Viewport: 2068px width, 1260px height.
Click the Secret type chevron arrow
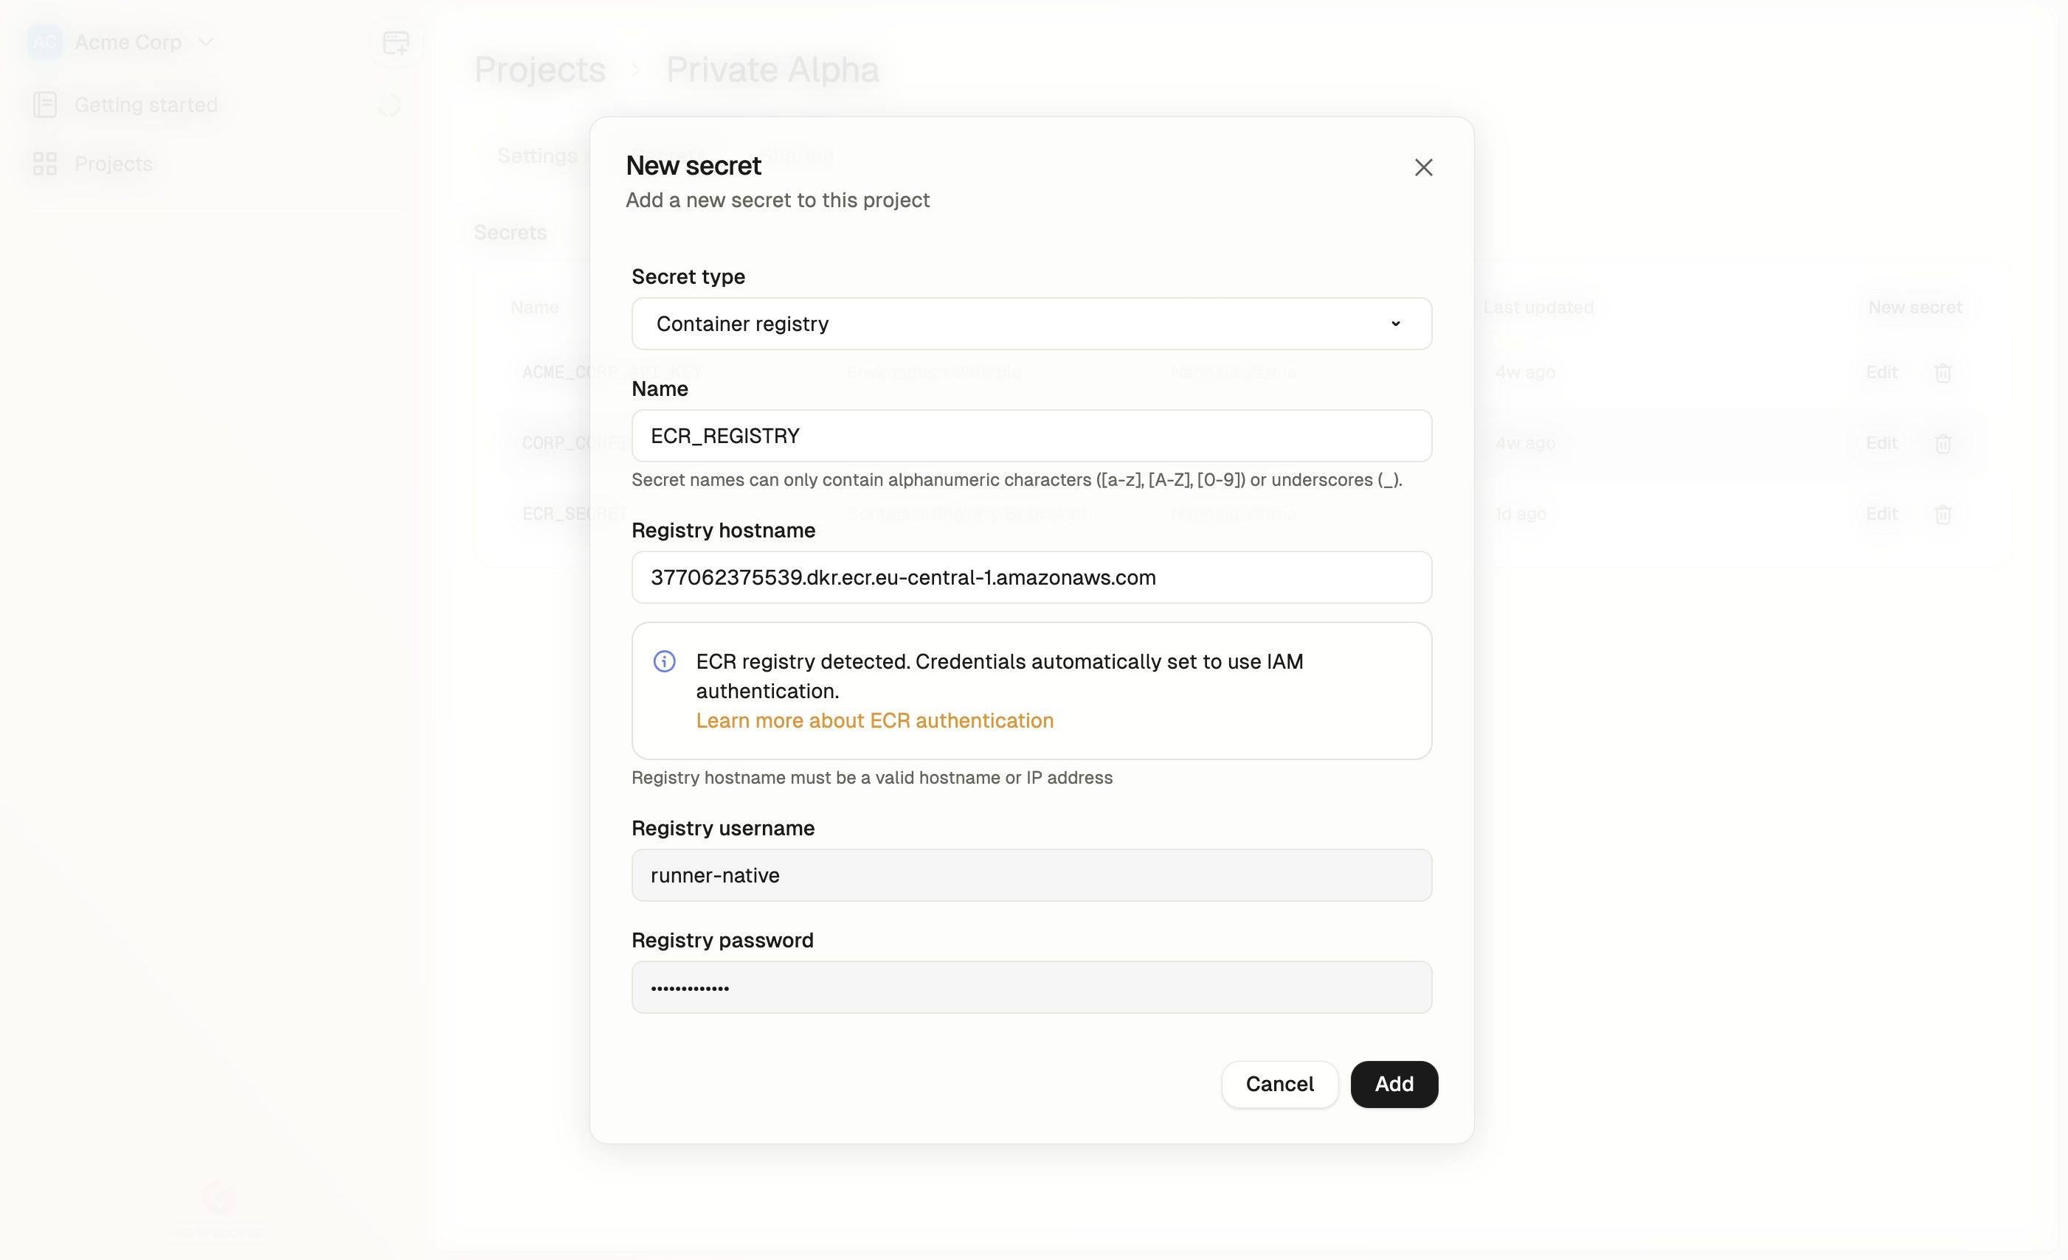click(x=1395, y=324)
